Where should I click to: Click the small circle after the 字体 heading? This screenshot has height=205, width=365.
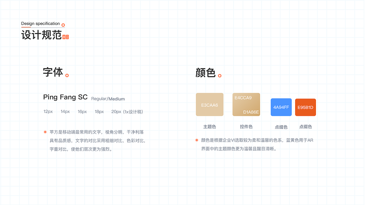[67, 75]
